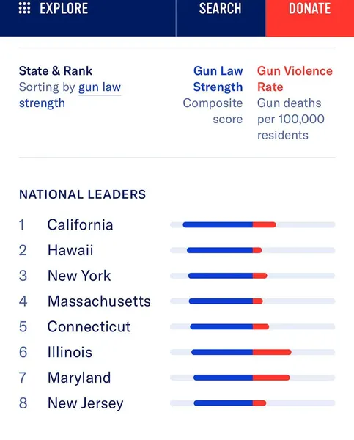
Task: Click Hawaii's blue composite score bar
Action: pyautogui.click(x=220, y=250)
